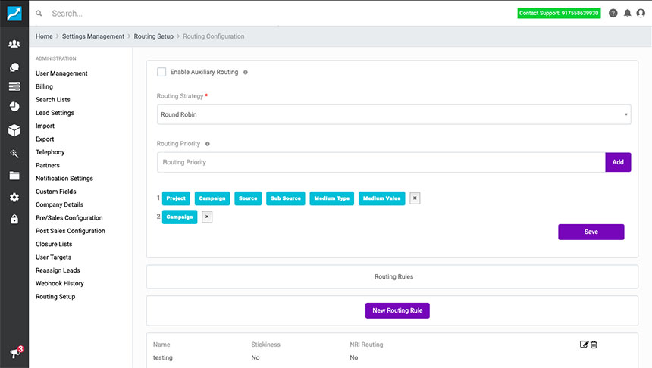Open Notification Settings menu item

(64, 178)
